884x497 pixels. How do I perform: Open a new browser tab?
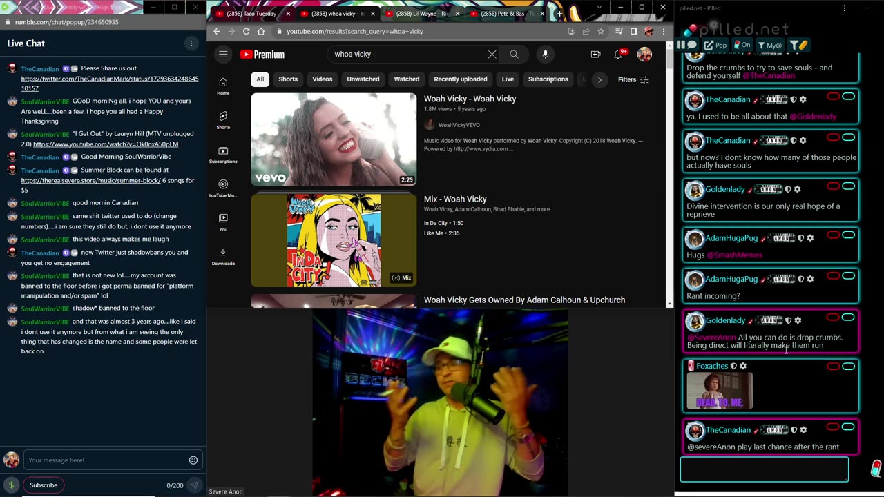click(x=559, y=13)
